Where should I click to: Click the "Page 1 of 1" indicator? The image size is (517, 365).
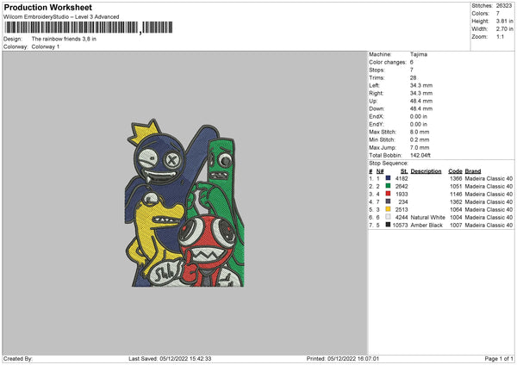(499, 358)
